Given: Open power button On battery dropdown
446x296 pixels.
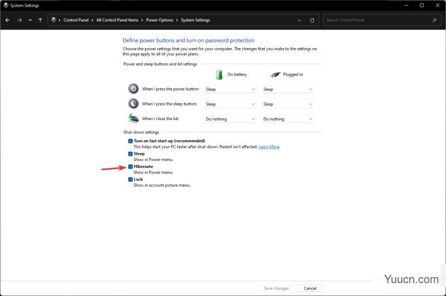Looking at the screenshot, I should [x=230, y=89].
